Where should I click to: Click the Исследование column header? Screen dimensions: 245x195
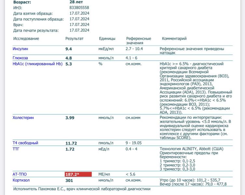(x=26, y=39)
